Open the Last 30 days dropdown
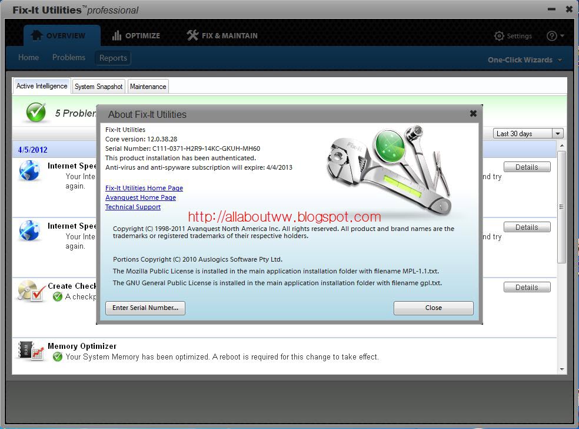This screenshot has height=429, width=579. pyautogui.click(x=528, y=134)
